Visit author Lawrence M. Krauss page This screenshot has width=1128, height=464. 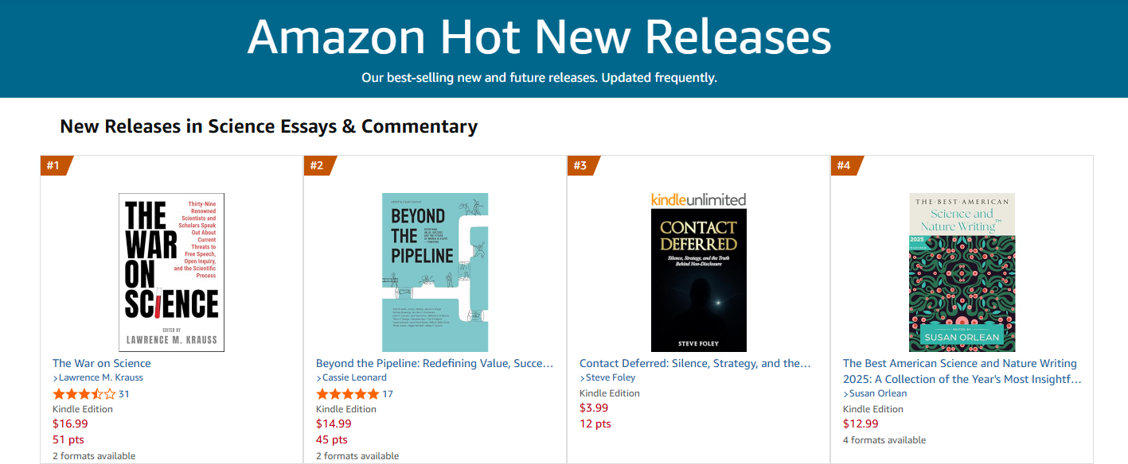pos(100,377)
